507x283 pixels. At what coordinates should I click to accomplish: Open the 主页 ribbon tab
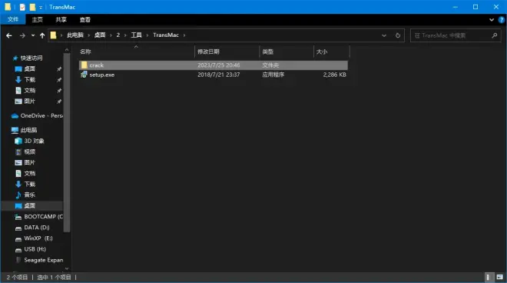click(x=37, y=20)
